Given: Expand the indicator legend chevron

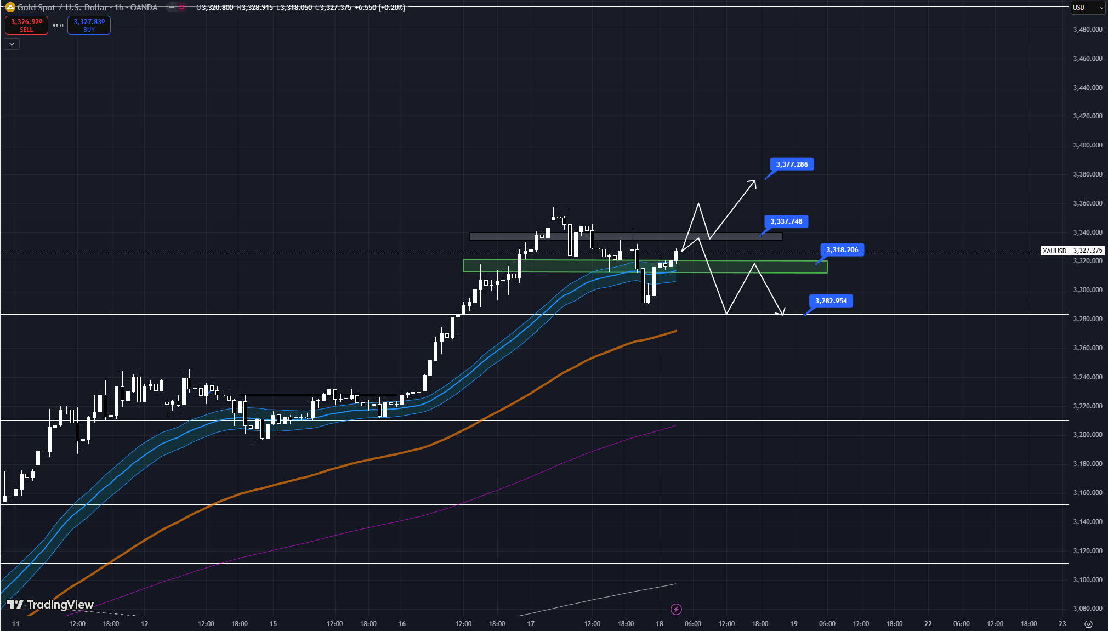Looking at the screenshot, I should click(12, 44).
